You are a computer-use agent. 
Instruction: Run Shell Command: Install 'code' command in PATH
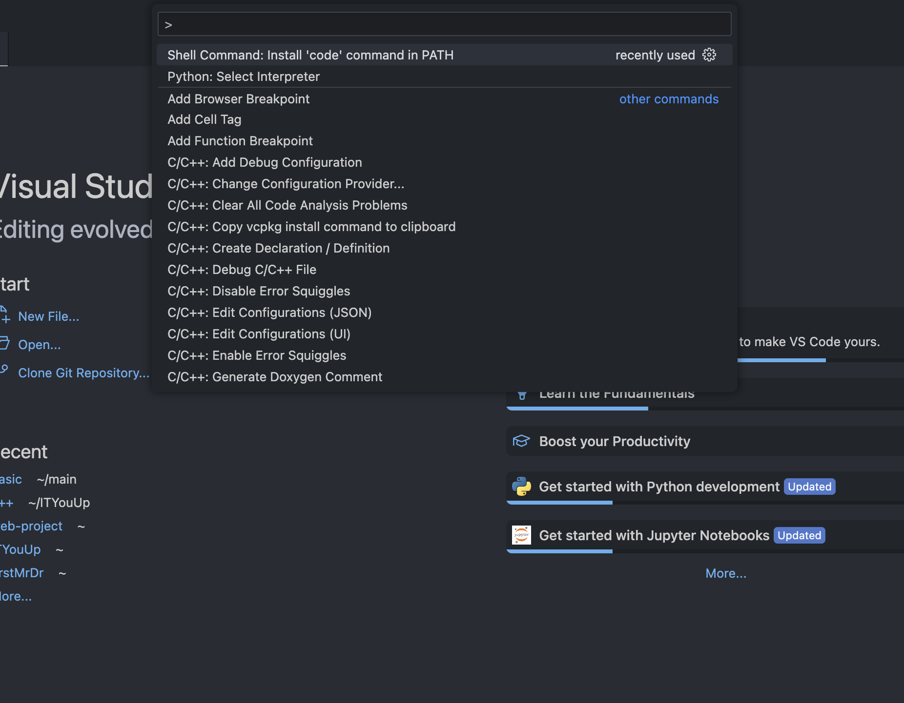pos(444,55)
